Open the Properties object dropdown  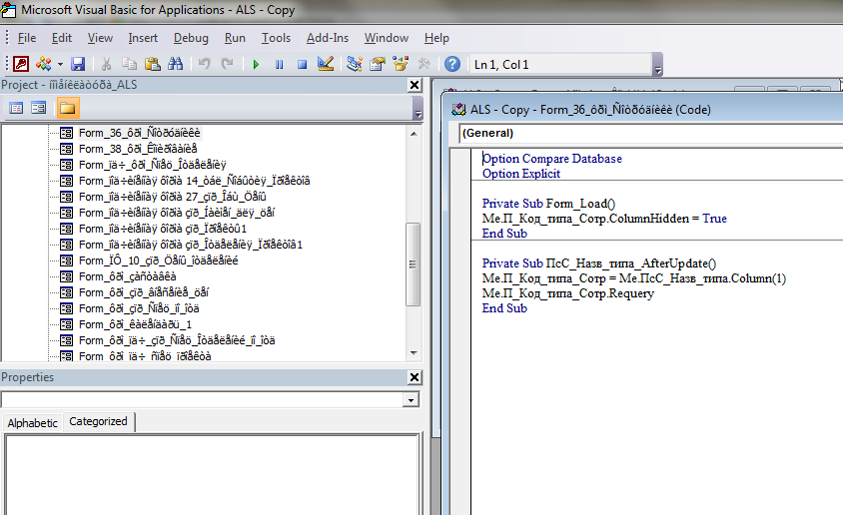[x=412, y=400]
